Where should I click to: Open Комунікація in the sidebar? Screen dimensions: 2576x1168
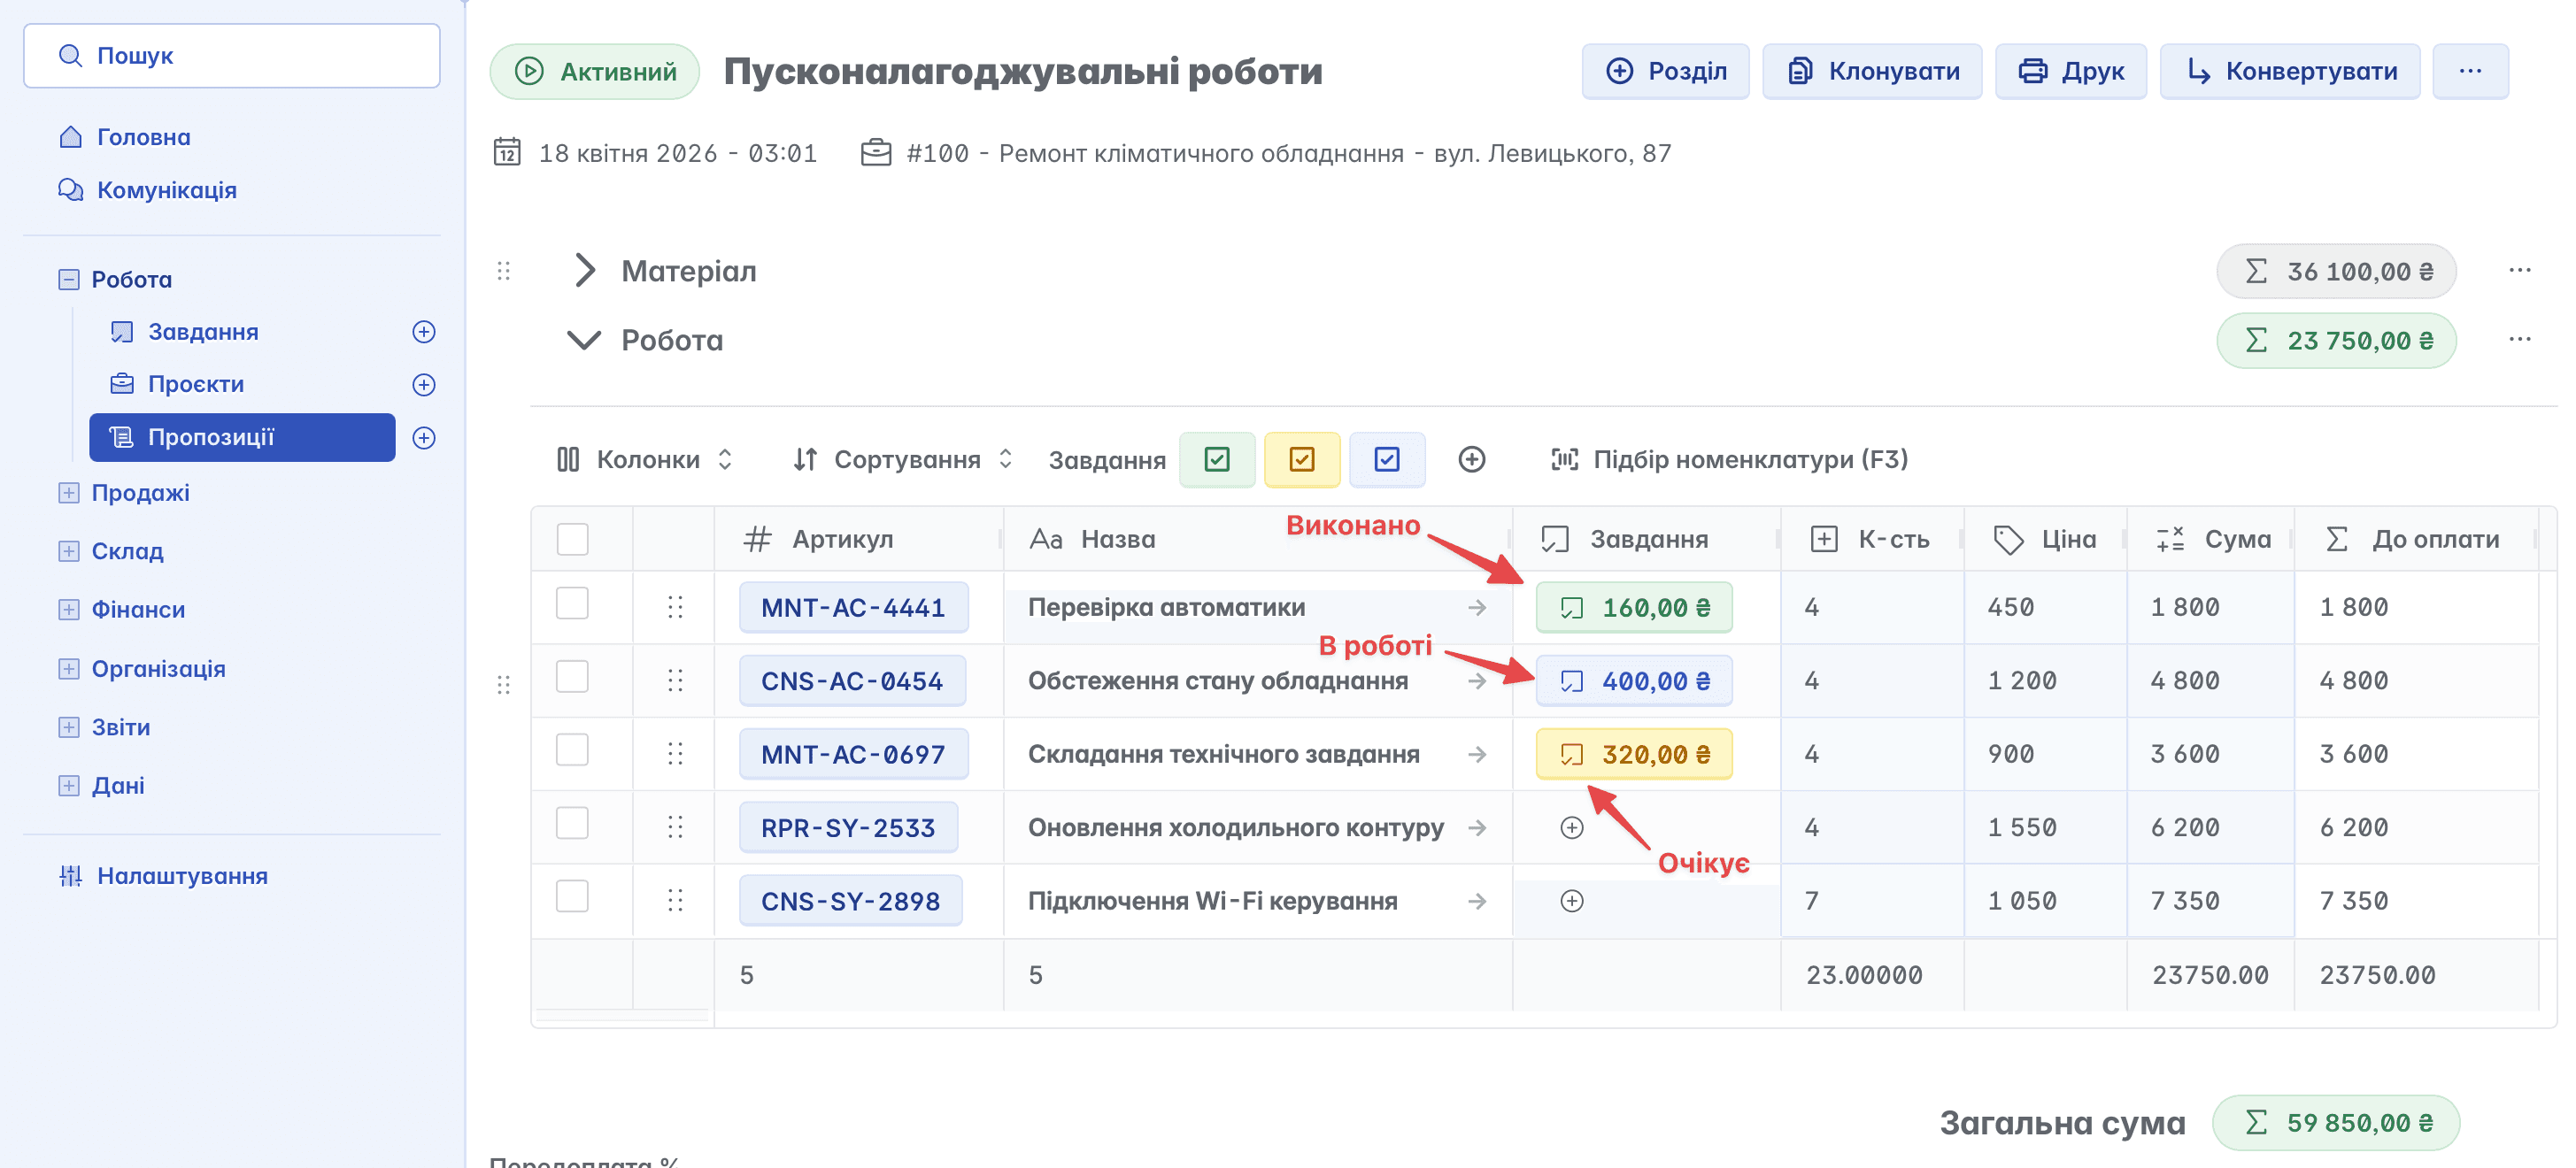pyautogui.click(x=166, y=190)
